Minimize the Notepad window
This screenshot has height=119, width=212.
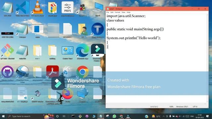coord(192,9)
